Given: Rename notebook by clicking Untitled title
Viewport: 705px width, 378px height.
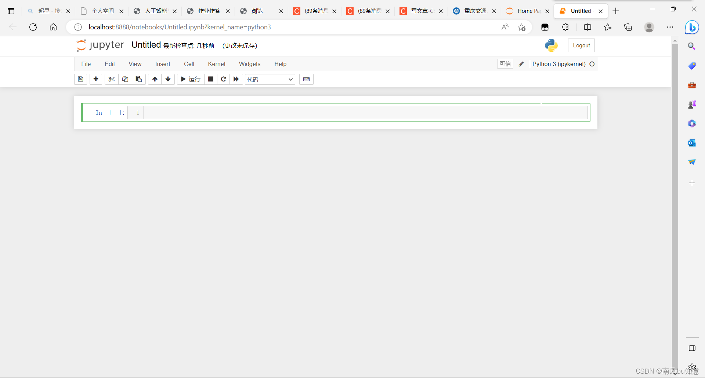Looking at the screenshot, I should (x=146, y=45).
